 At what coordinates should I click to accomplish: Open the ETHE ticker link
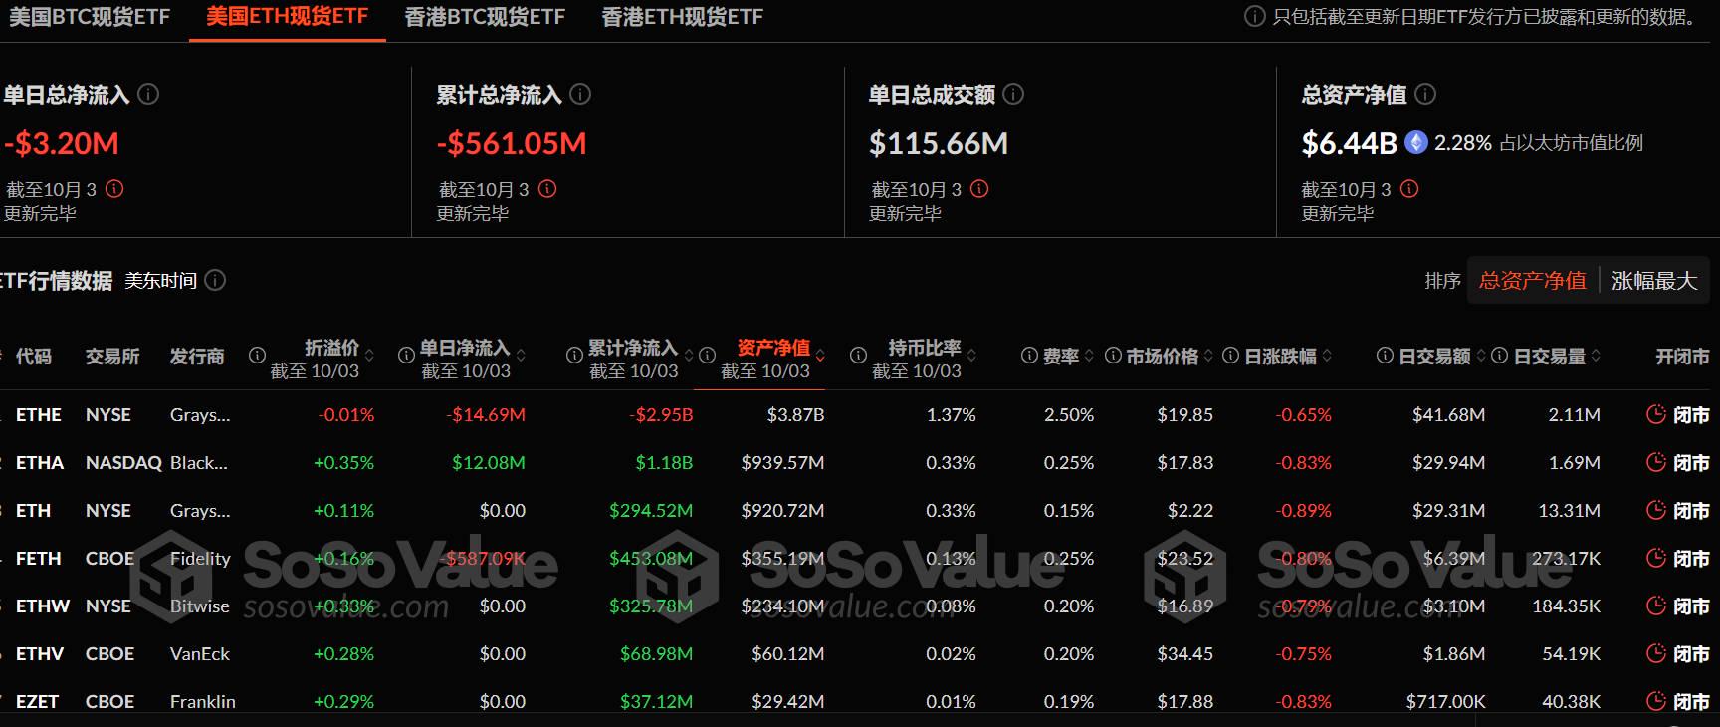point(39,414)
